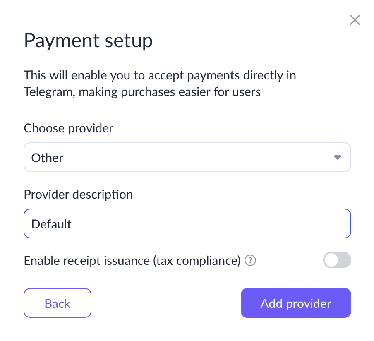
Task: Confirm by clicking Add provider
Action: click(296, 303)
